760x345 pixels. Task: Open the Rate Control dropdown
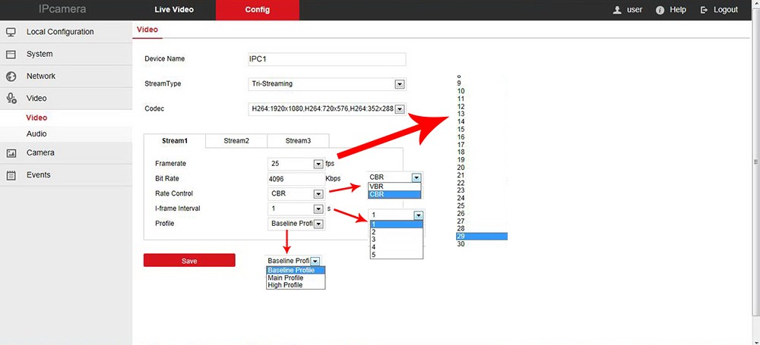click(x=318, y=194)
